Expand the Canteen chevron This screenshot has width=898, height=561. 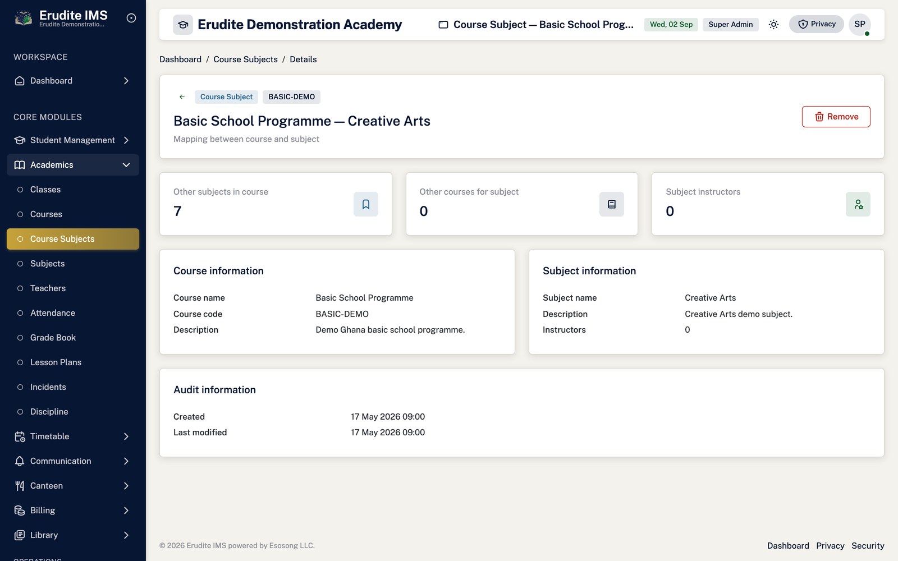126,486
